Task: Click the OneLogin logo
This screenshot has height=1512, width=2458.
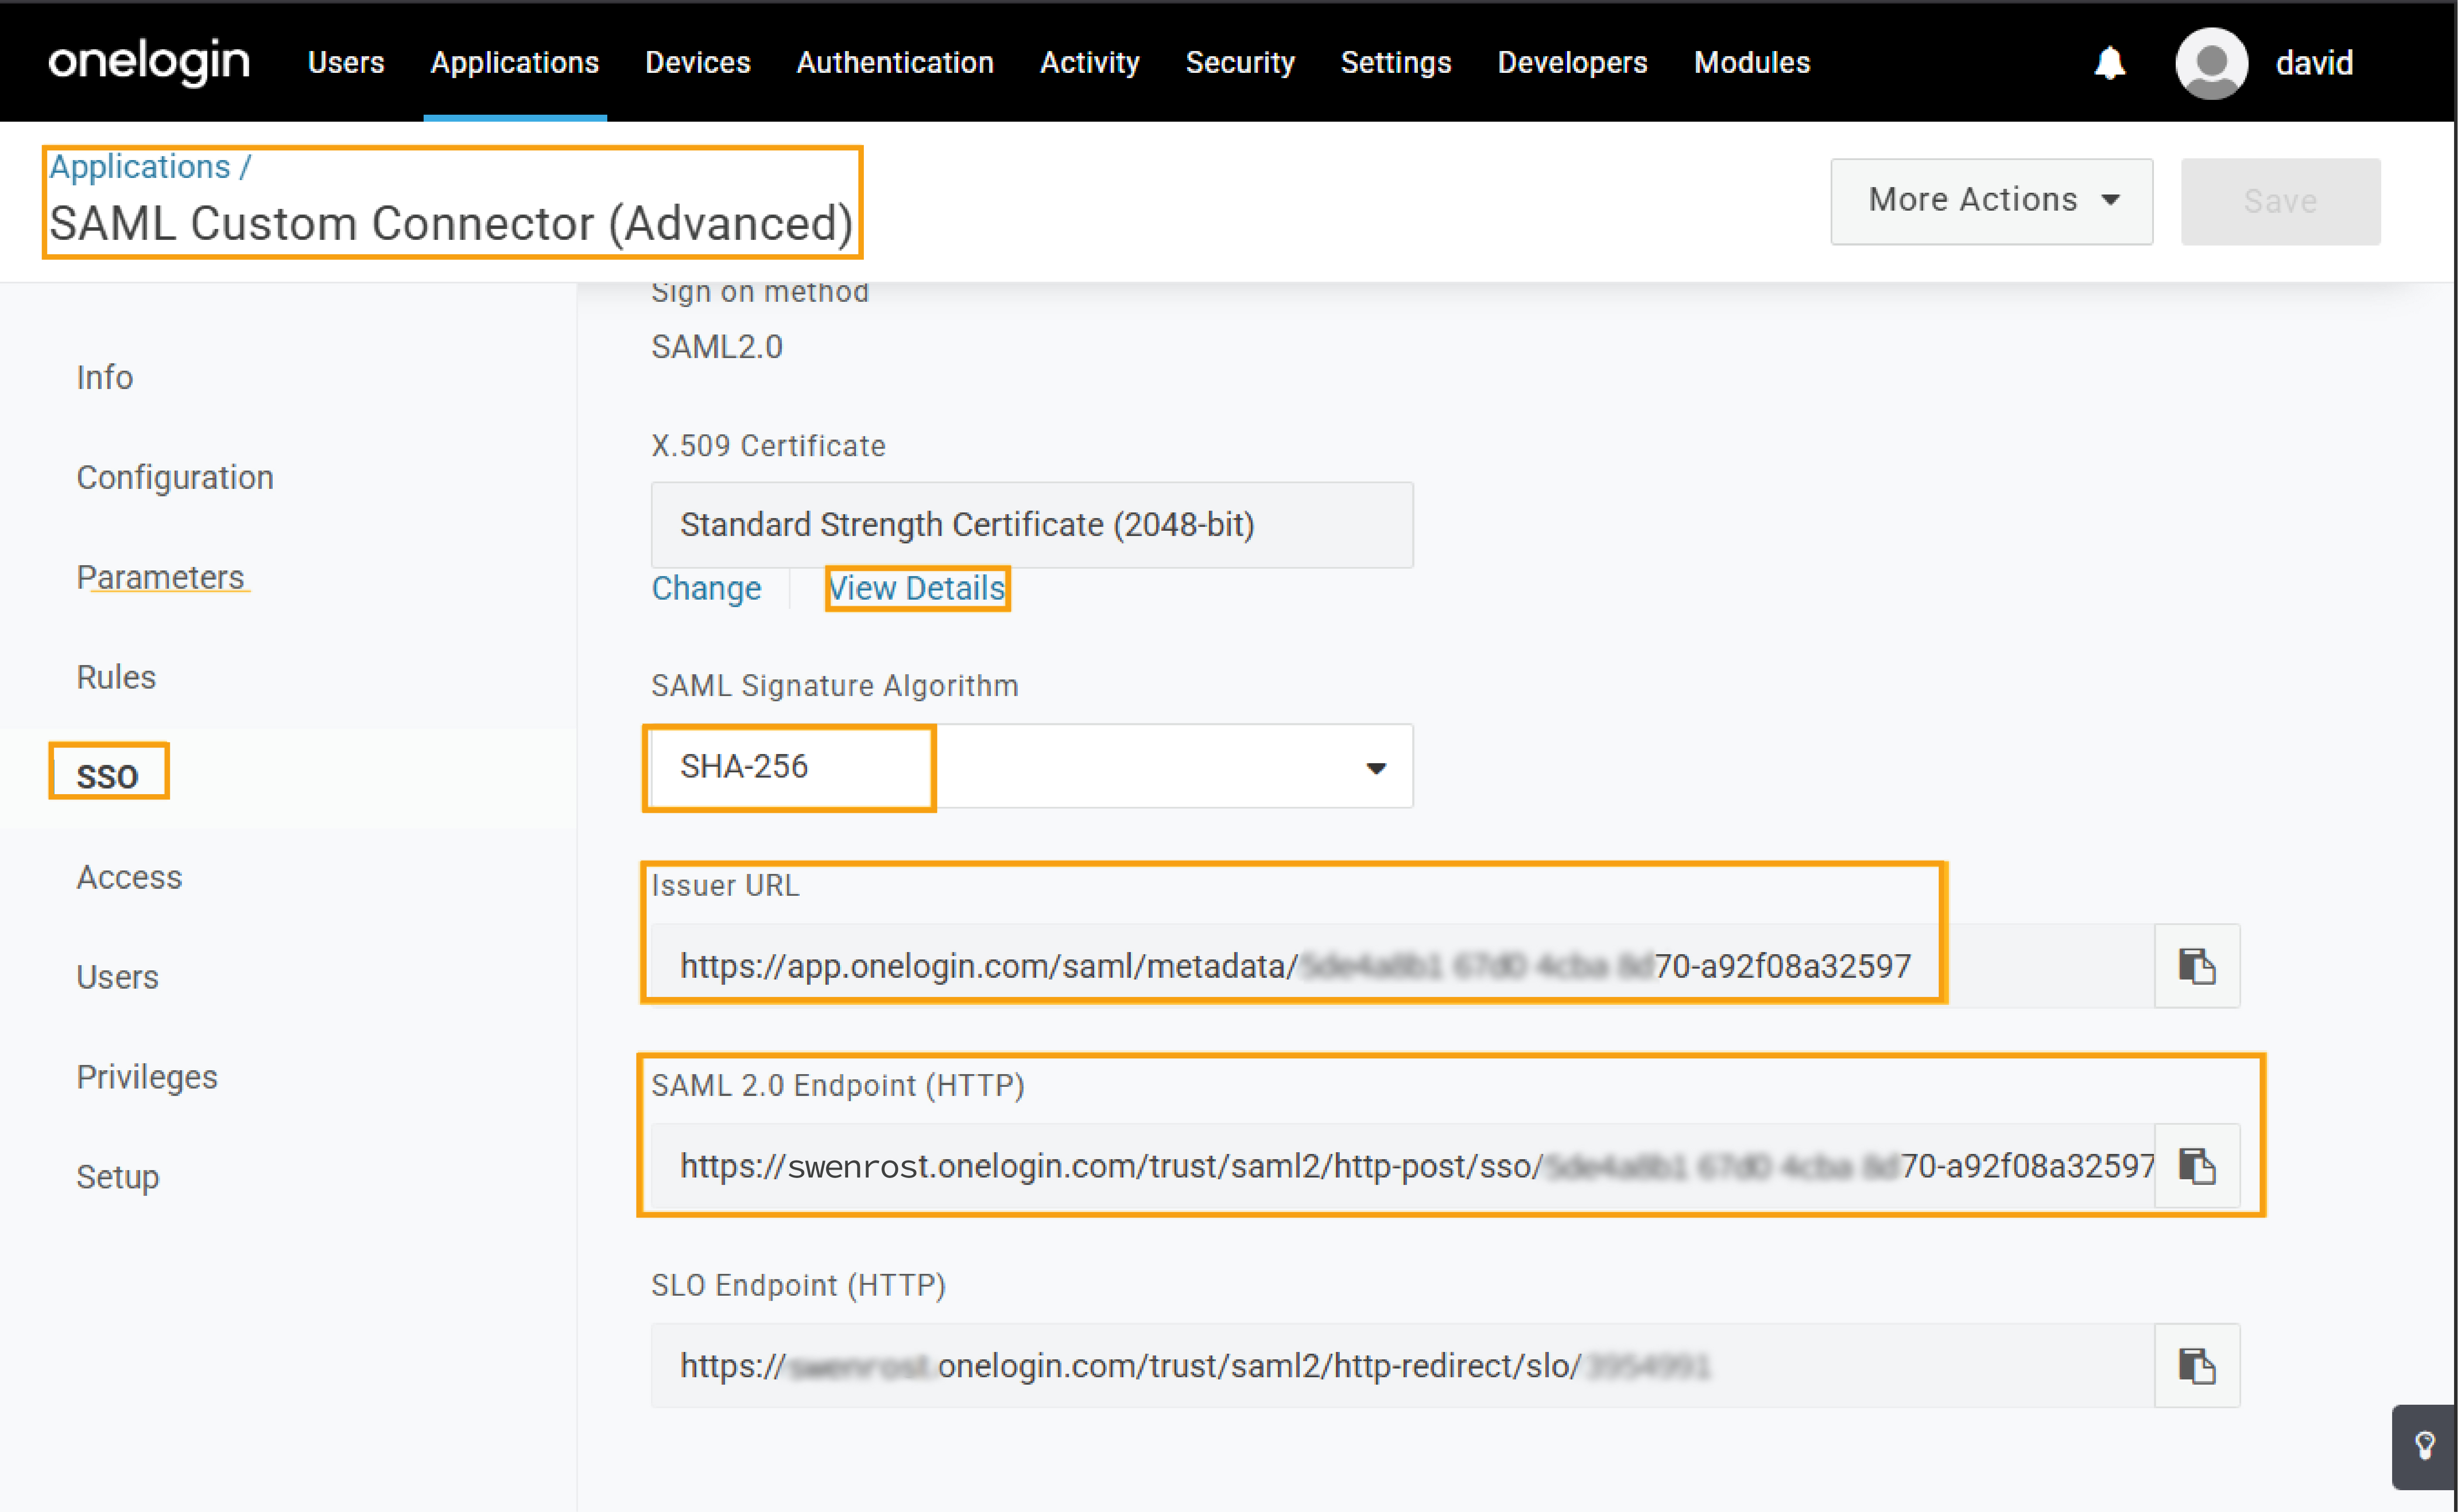Action: click(149, 62)
